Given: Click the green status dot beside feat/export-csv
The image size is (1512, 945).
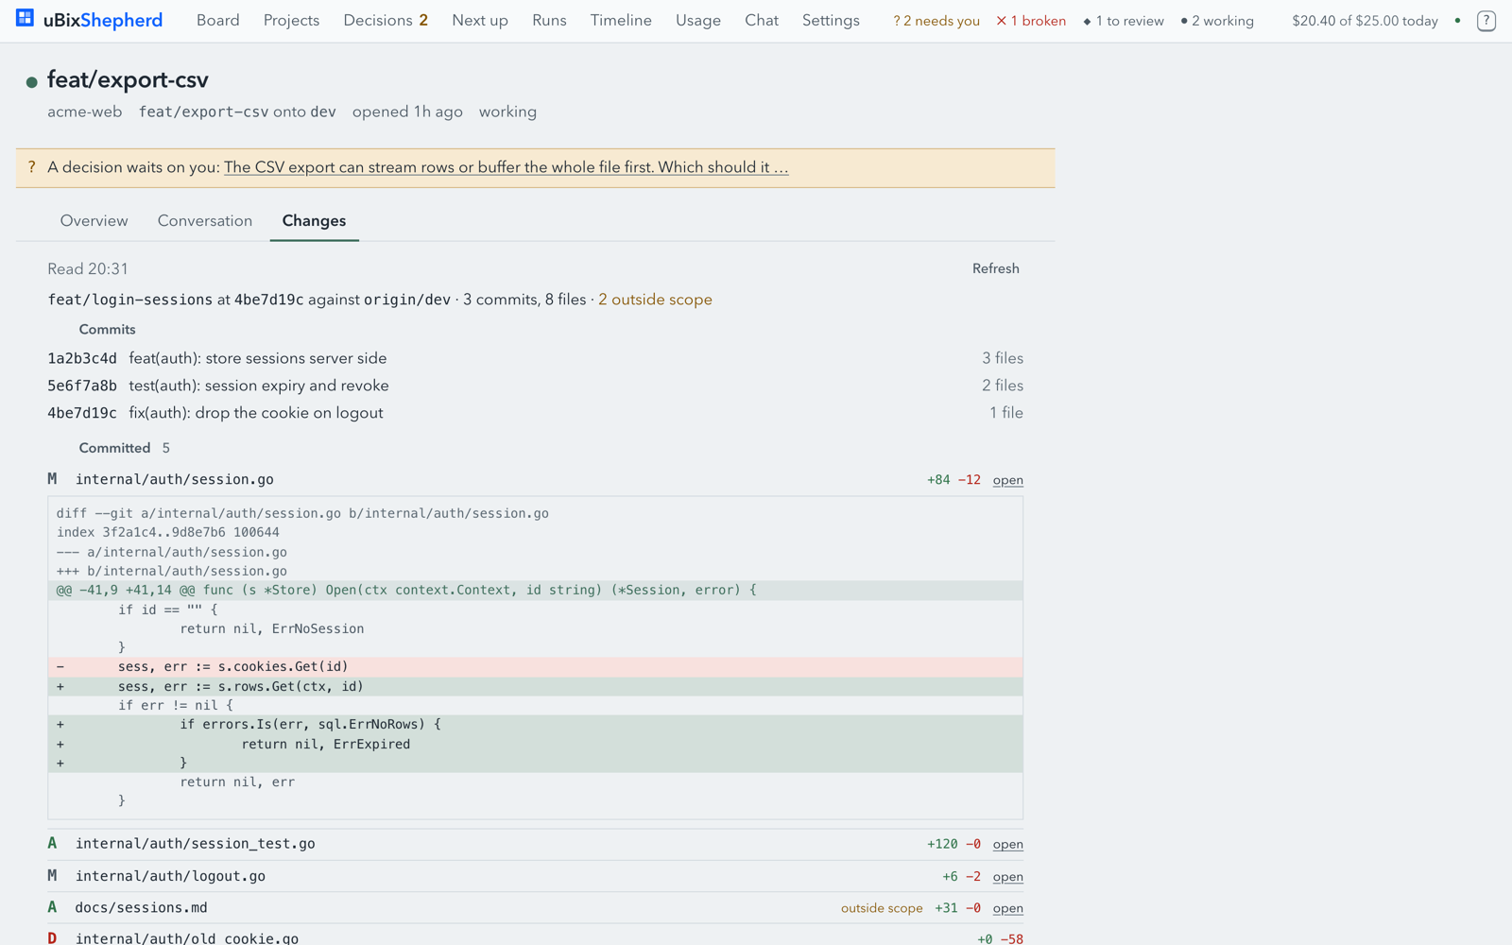Looking at the screenshot, I should coord(31,82).
